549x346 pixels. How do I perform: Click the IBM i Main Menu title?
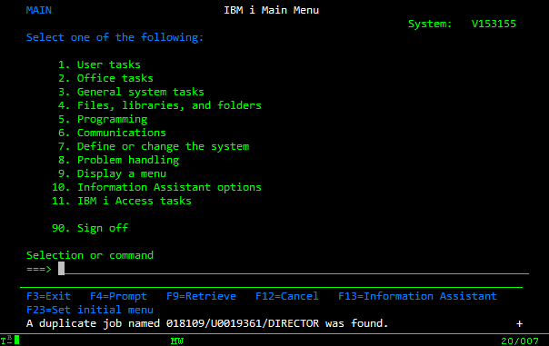pyautogui.click(x=272, y=10)
